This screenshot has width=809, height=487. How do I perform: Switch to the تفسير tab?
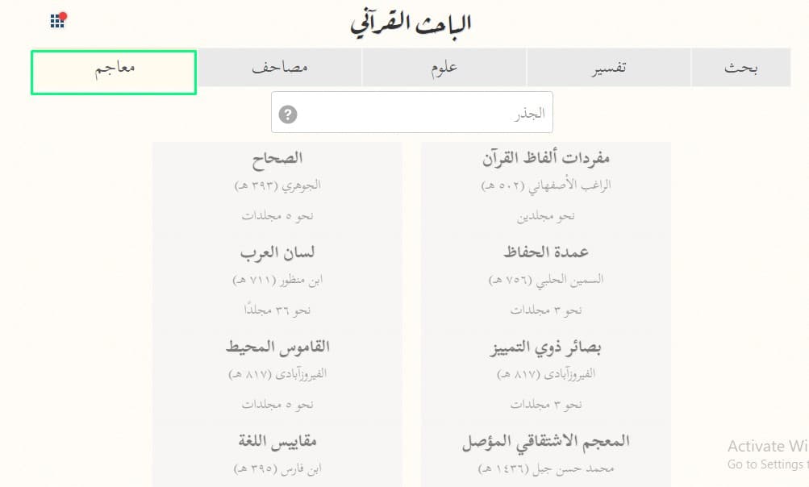point(609,68)
